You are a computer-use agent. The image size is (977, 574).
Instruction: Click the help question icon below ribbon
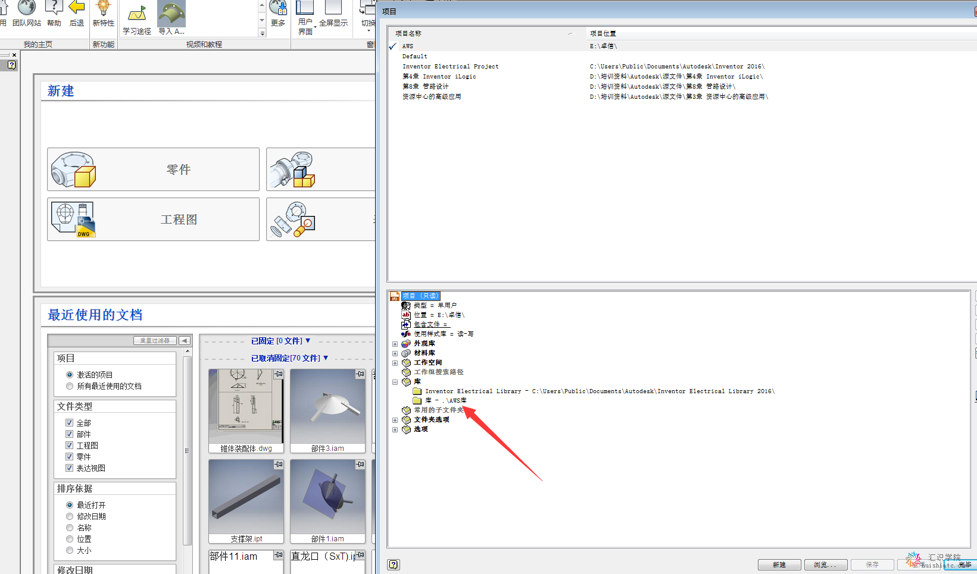tap(12, 65)
